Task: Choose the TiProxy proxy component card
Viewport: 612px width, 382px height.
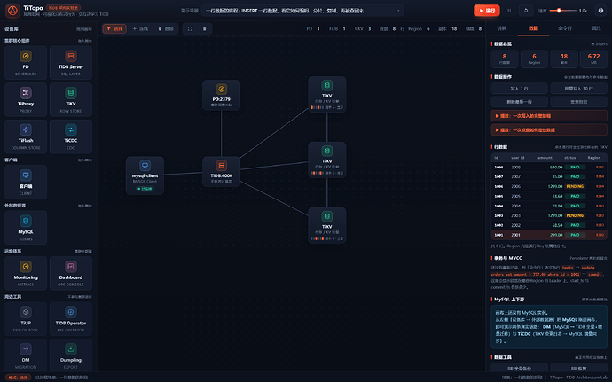Action: point(26,99)
